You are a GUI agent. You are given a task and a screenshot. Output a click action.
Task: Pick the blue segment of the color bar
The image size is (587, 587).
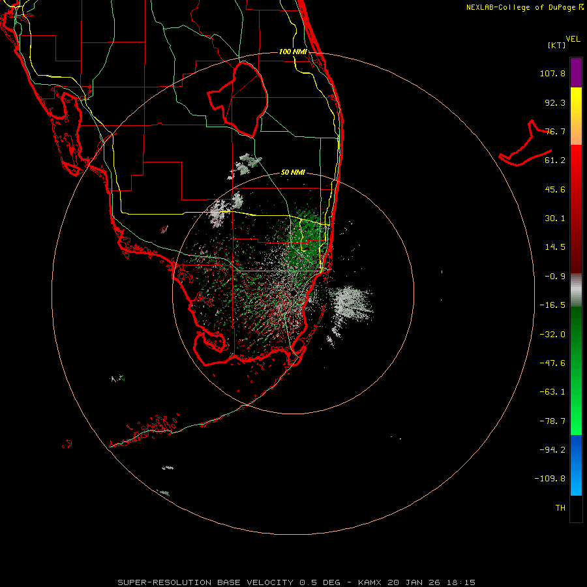pos(576,465)
